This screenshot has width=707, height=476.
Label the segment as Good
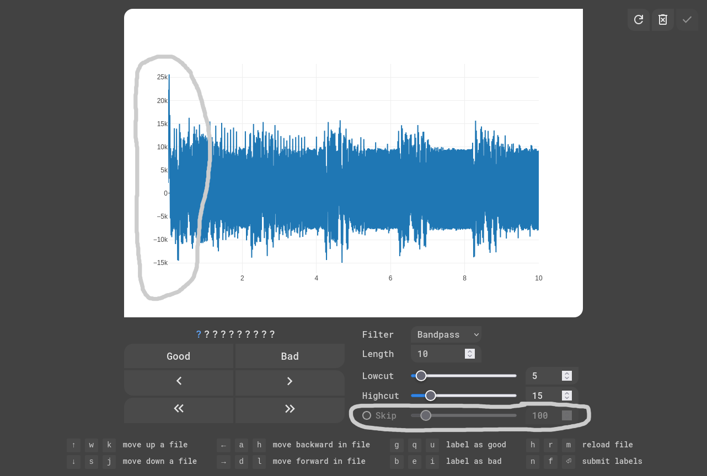[x=179, y=356]
